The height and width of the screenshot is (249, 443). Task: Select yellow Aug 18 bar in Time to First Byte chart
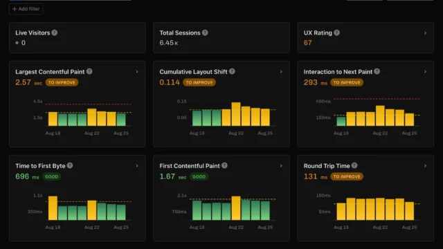[53, 208]
